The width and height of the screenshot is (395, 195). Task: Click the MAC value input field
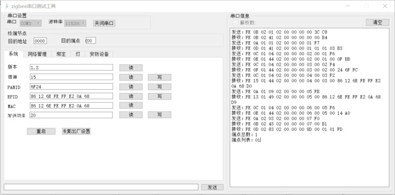click(71, 106)
